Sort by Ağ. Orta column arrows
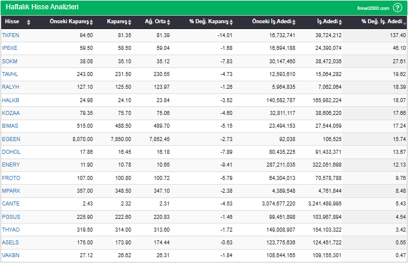Viewport: 408px width, 263px height. [x=169, y=22]
